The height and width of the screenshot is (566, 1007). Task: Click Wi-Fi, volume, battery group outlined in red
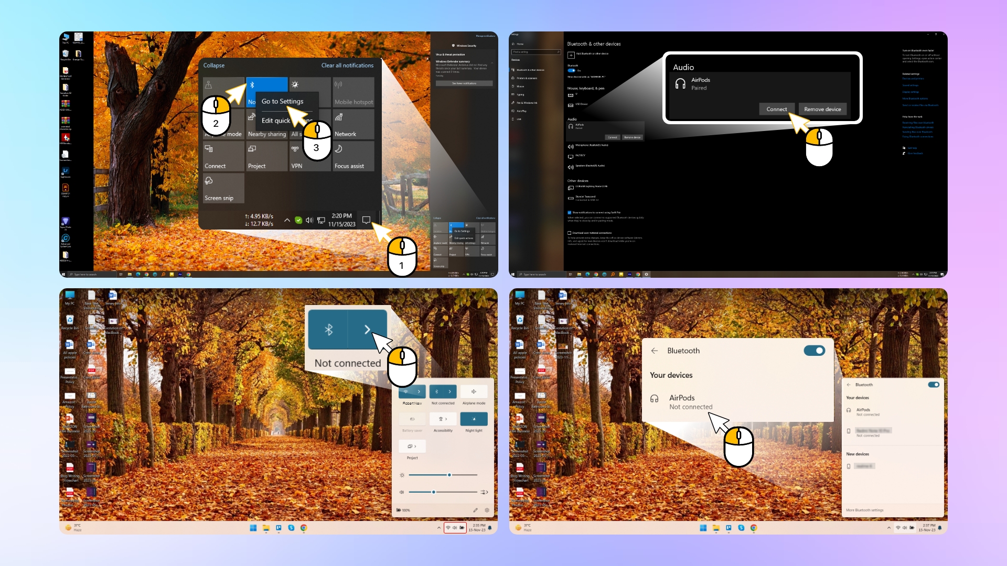455,528
